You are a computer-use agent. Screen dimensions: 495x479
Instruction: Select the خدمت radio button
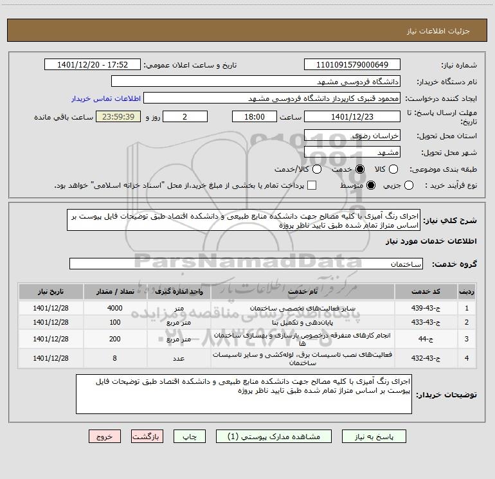click(360, 169)
